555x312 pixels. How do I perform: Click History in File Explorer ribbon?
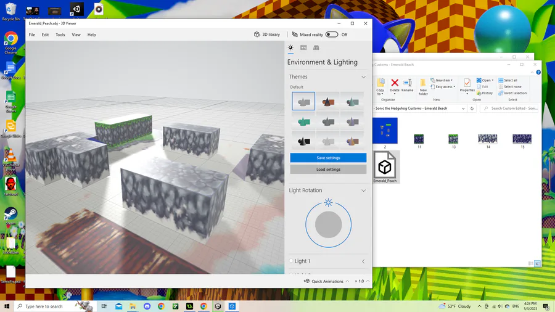pyautogui.click(x=485, y=93)
